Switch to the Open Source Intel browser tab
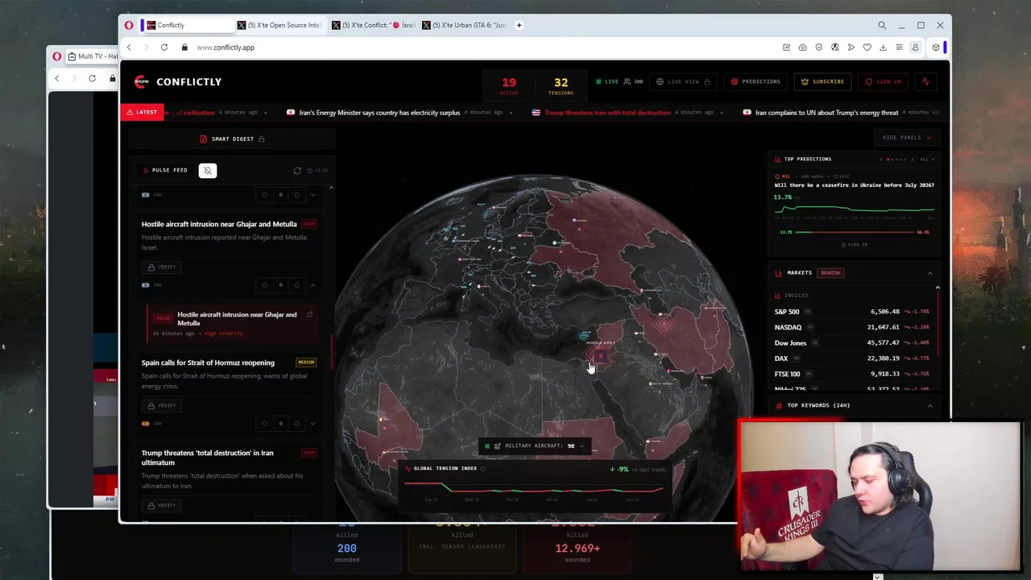Viewport: 1031px width, 580px height. point(279,25)
